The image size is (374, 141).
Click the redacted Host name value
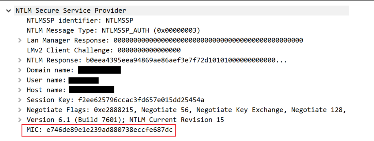pyautogui.click(x=91, y=90)
